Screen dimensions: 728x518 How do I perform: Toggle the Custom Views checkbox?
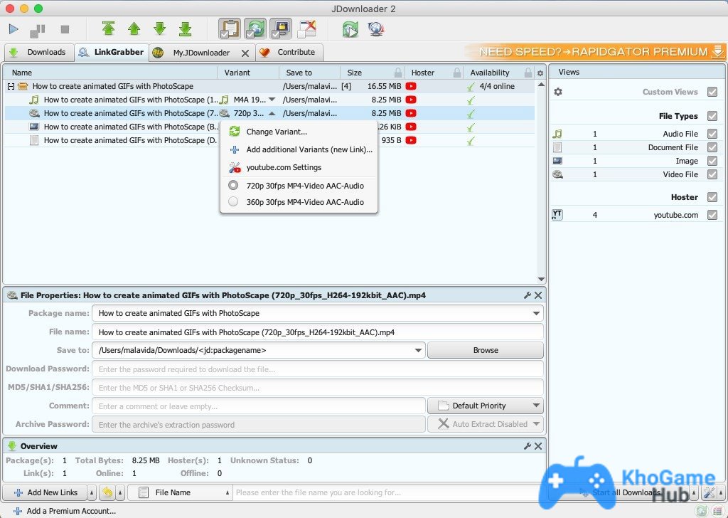click(x=713, y=92)
